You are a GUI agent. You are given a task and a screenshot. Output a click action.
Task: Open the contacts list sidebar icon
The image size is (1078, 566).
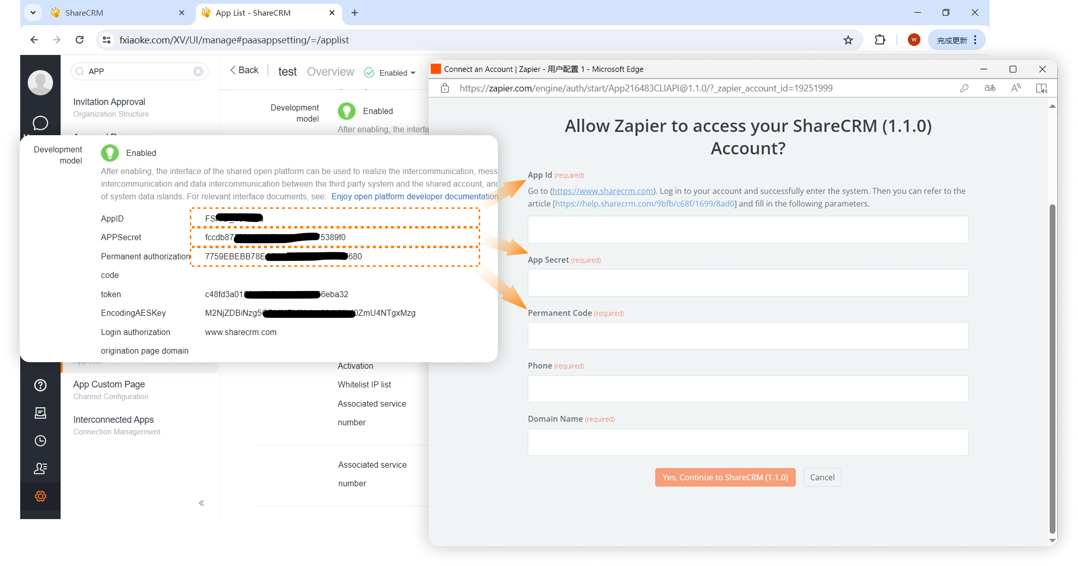click(40, 469)
